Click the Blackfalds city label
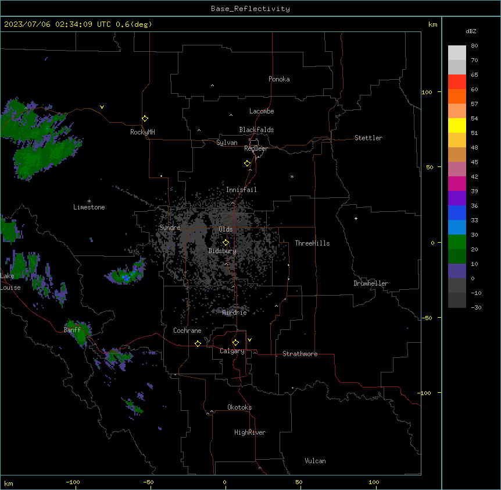 click(x=256, y=130)
